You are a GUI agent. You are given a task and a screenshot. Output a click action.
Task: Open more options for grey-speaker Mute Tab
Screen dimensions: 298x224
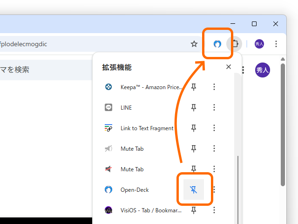(214, 148)
